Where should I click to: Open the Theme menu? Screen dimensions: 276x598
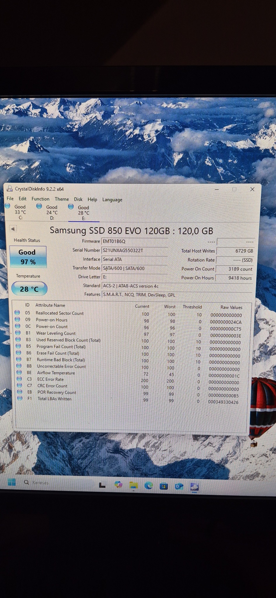point(62,199)
